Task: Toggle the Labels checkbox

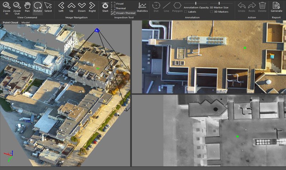Action: (x=186, y=12)
